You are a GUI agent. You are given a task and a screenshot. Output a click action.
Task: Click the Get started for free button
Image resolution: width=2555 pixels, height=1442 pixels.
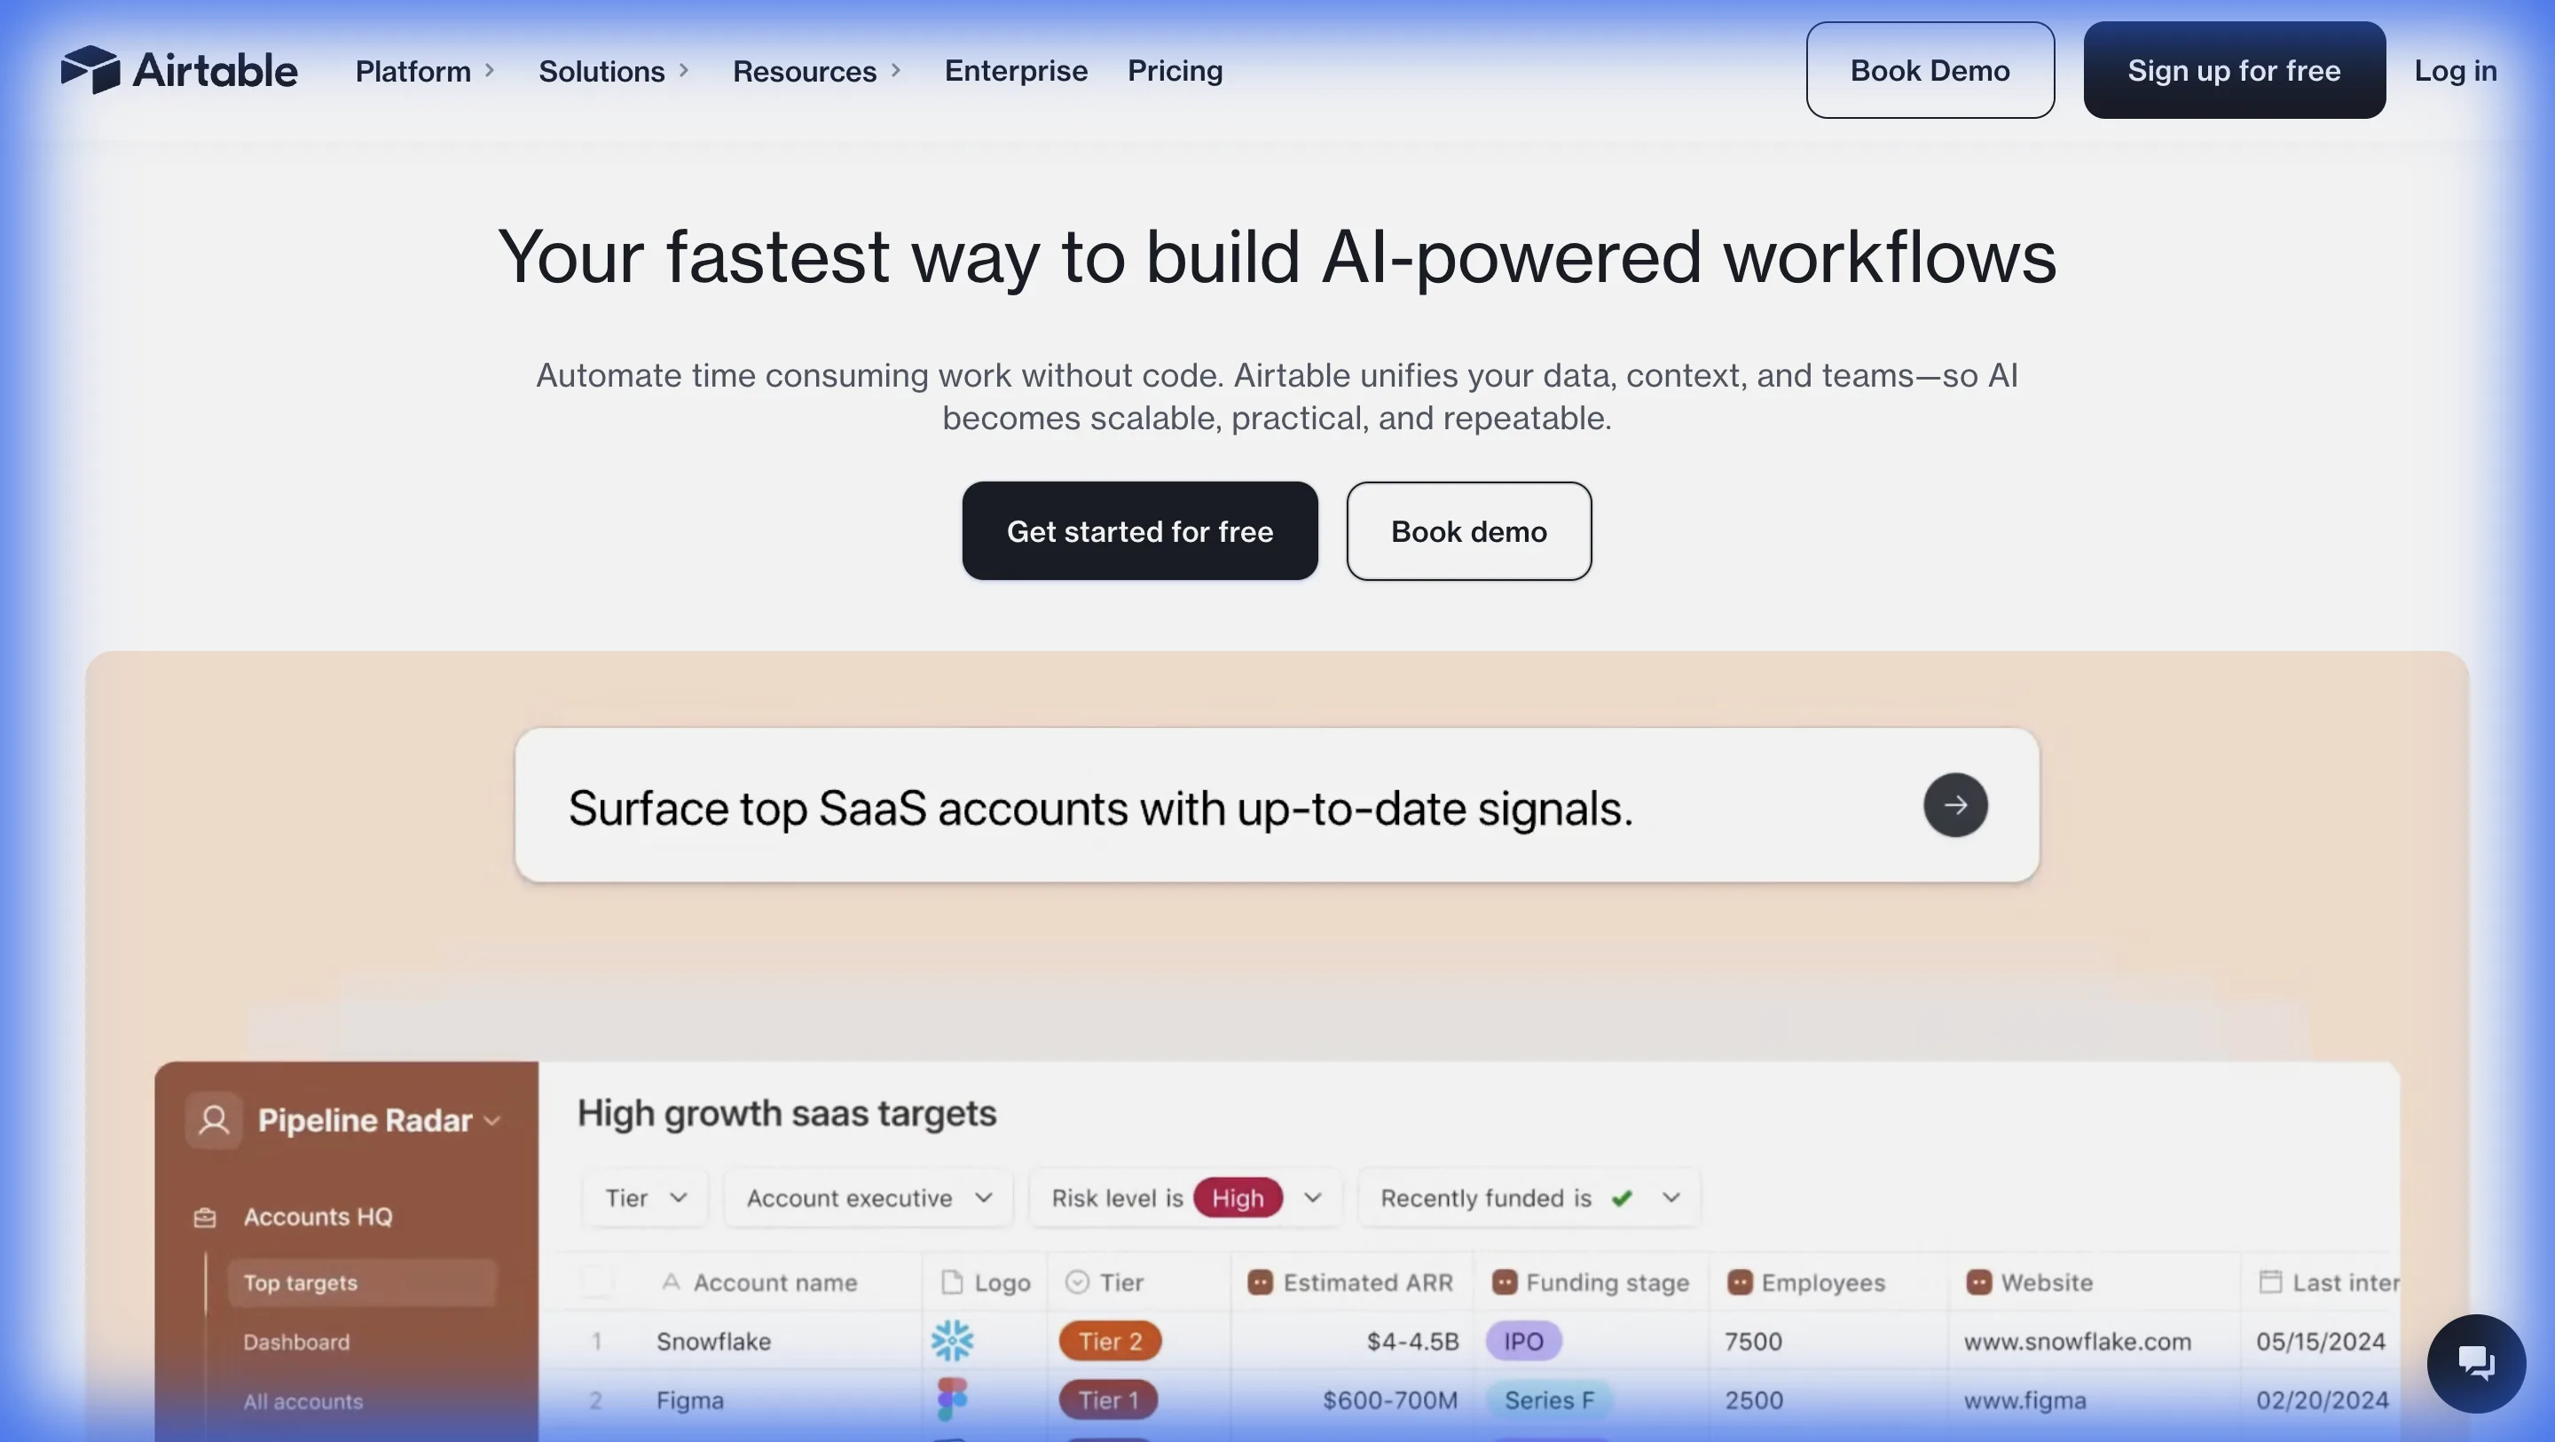pyautogui.click(x=1140, y=530)
